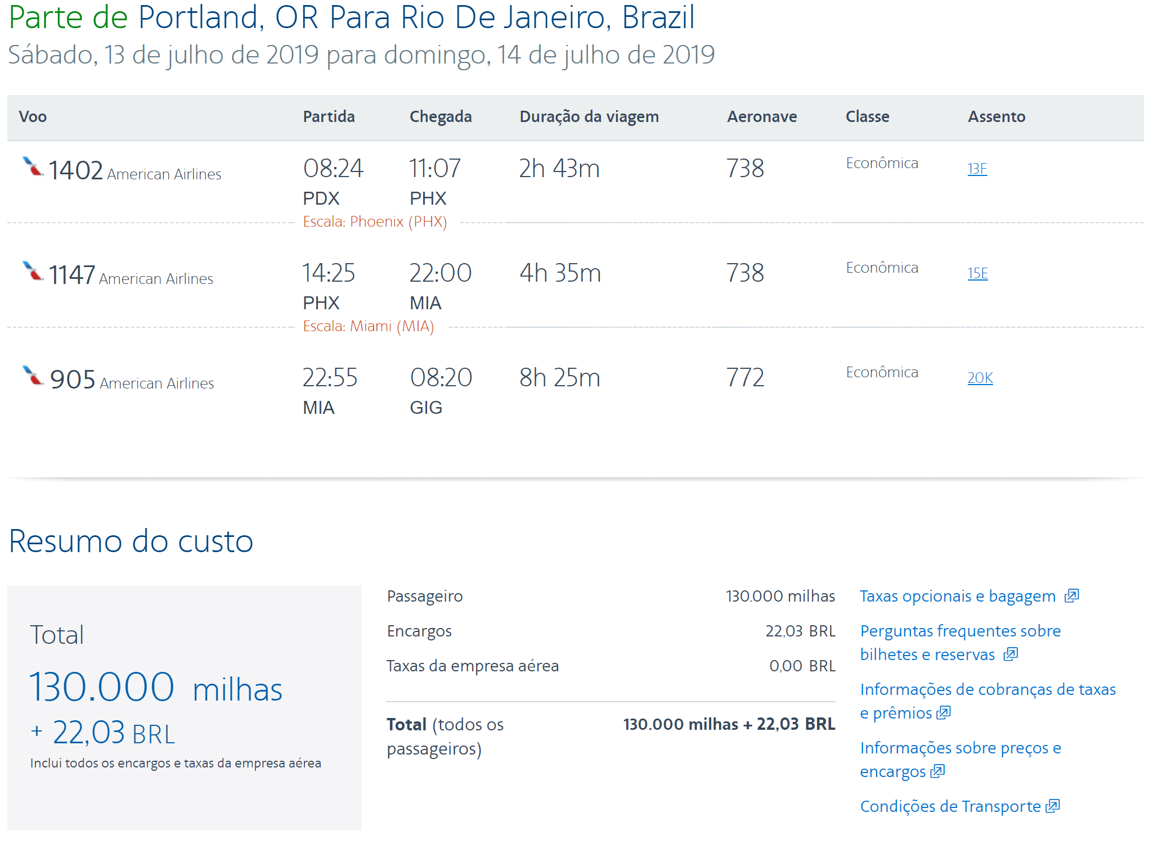Click external link icon after bilhetes e reservas
The width and height of the screenshot is (1149, 858).
(x=1011, y=654)
